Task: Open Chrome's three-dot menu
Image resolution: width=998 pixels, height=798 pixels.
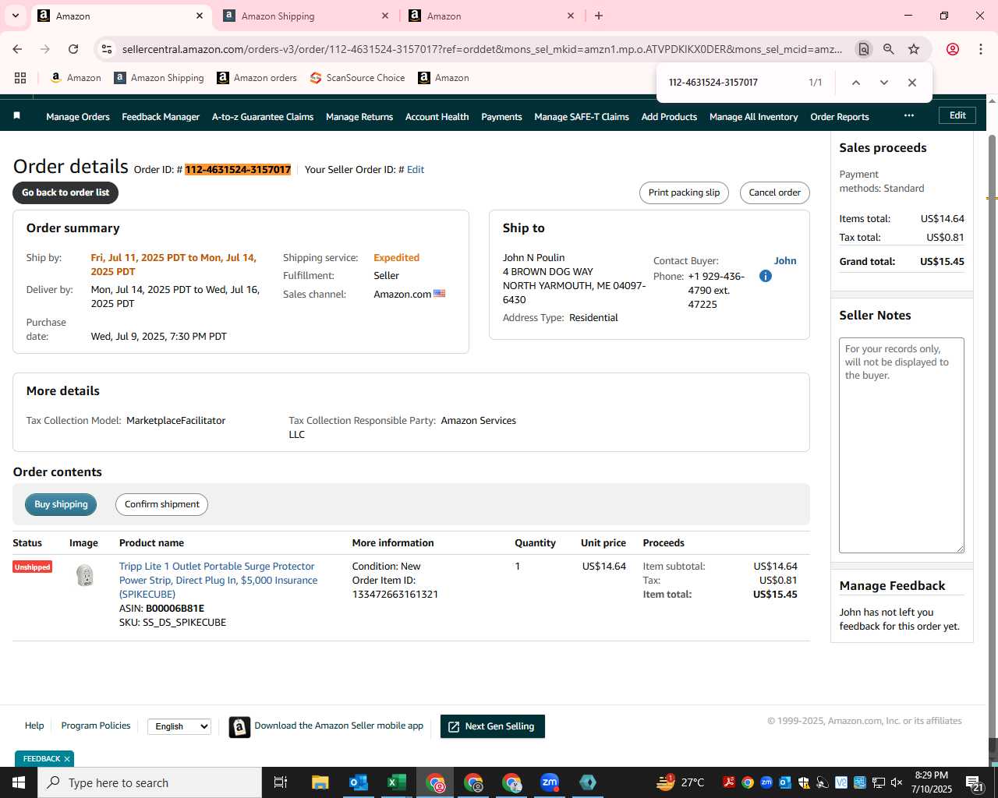Action: (981, 49)
